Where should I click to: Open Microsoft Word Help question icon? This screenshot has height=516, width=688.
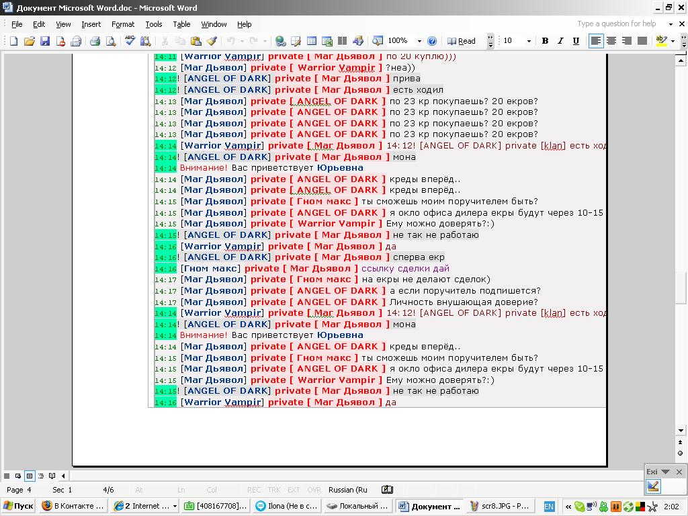(x=432, y=41)
